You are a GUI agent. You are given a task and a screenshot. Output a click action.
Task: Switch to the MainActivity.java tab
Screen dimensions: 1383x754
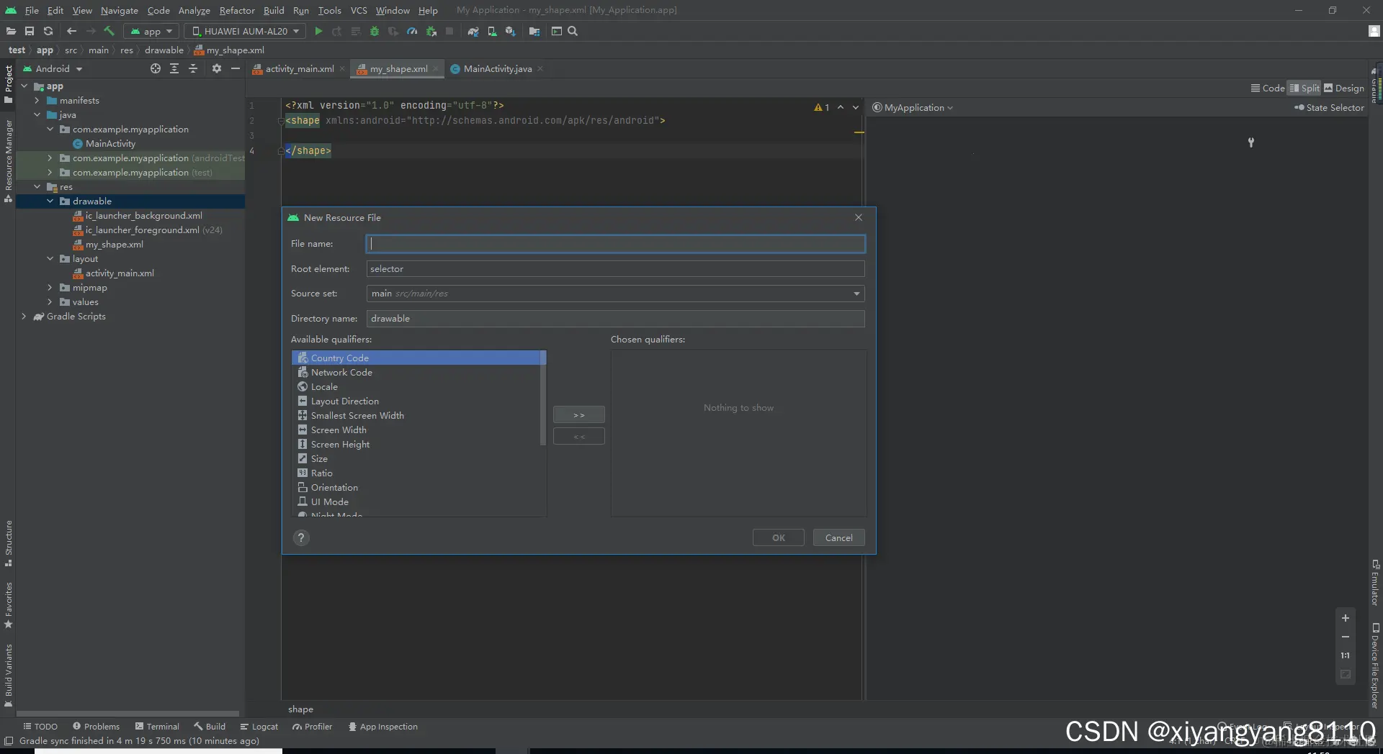[497, 68]
